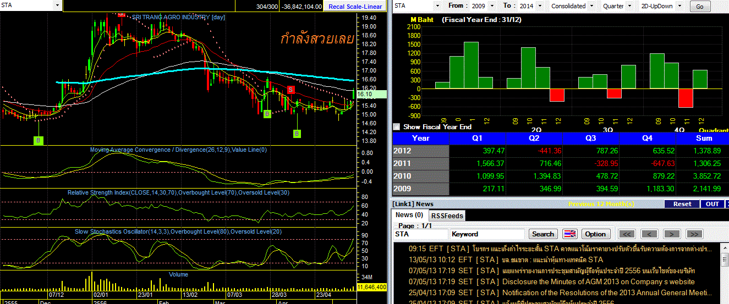Click the 1,183.30 Q4 2009 cell

647,189
